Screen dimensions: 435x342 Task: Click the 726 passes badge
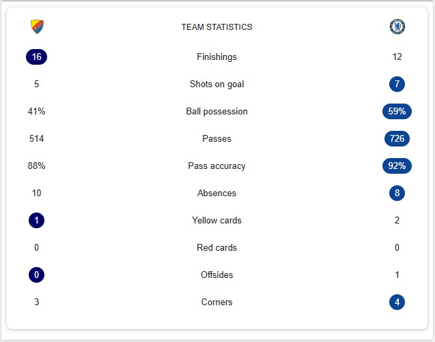click(397, 138)
